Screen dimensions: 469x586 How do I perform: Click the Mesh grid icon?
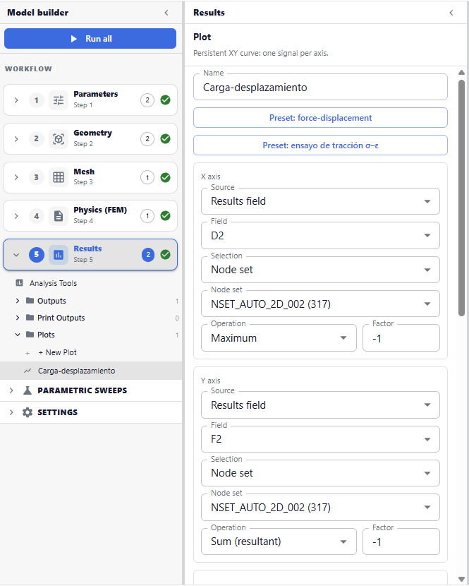coord(59,177)
